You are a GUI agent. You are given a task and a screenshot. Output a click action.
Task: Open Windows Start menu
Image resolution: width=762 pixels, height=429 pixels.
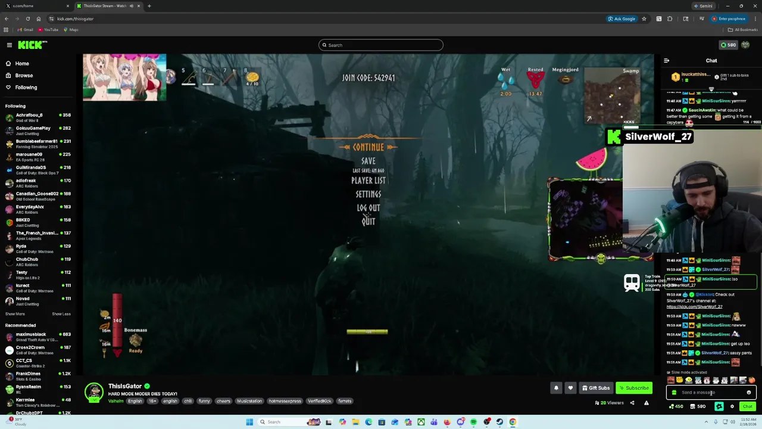249,422
